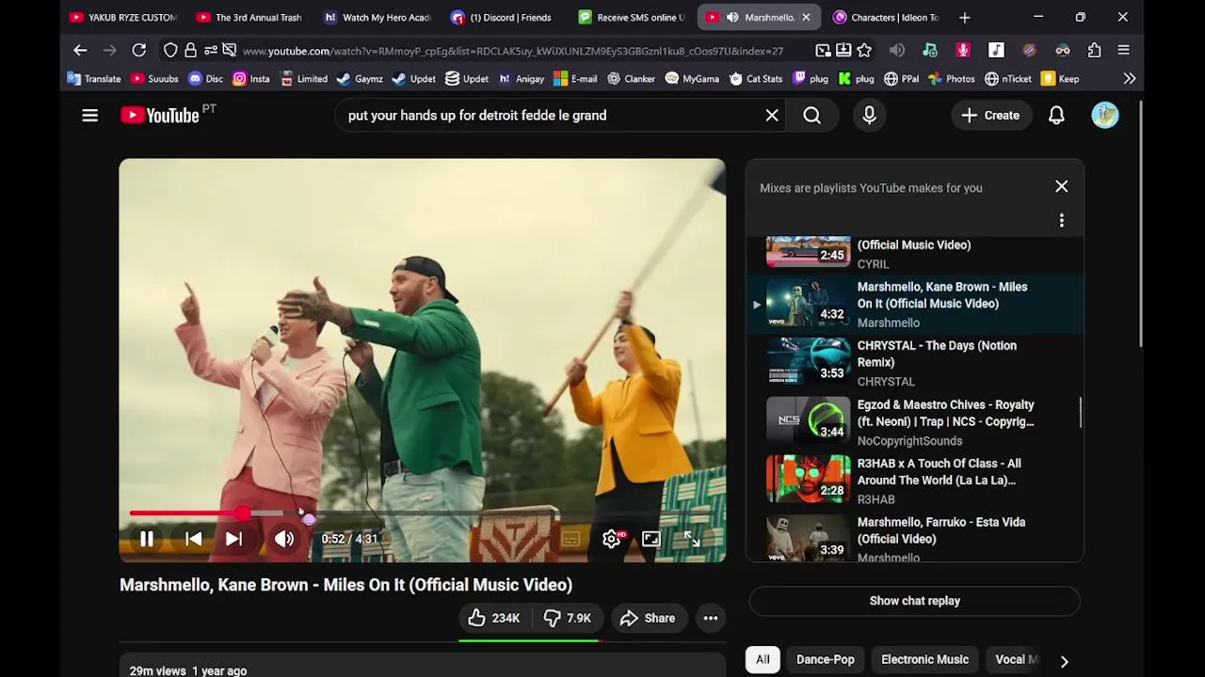Enter full screen mode
The width and height of the screenshot is (1205, 677).
(692, 539)
